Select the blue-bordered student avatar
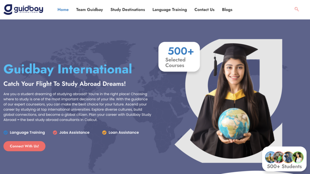 click(270, 157)
